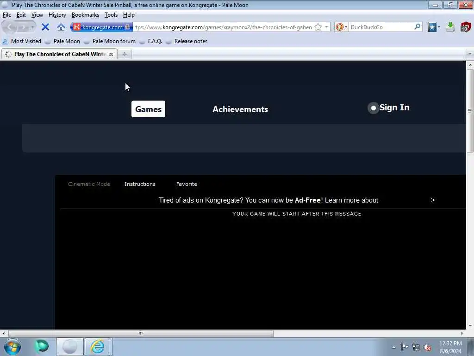The image size is (474, 356).
Task: Click the taskbar clock showing 12:32 PM
Action: (450, 347)
